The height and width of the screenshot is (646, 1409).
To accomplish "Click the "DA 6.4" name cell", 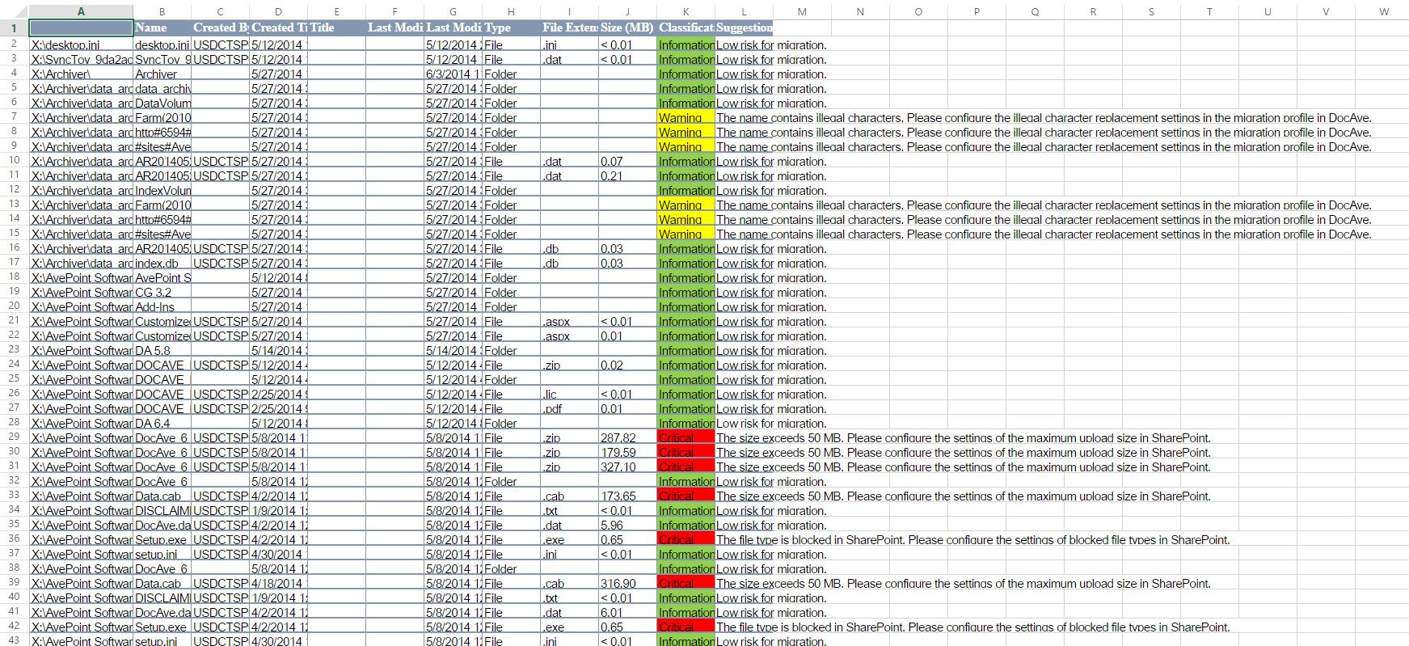I will click(162, 423).
